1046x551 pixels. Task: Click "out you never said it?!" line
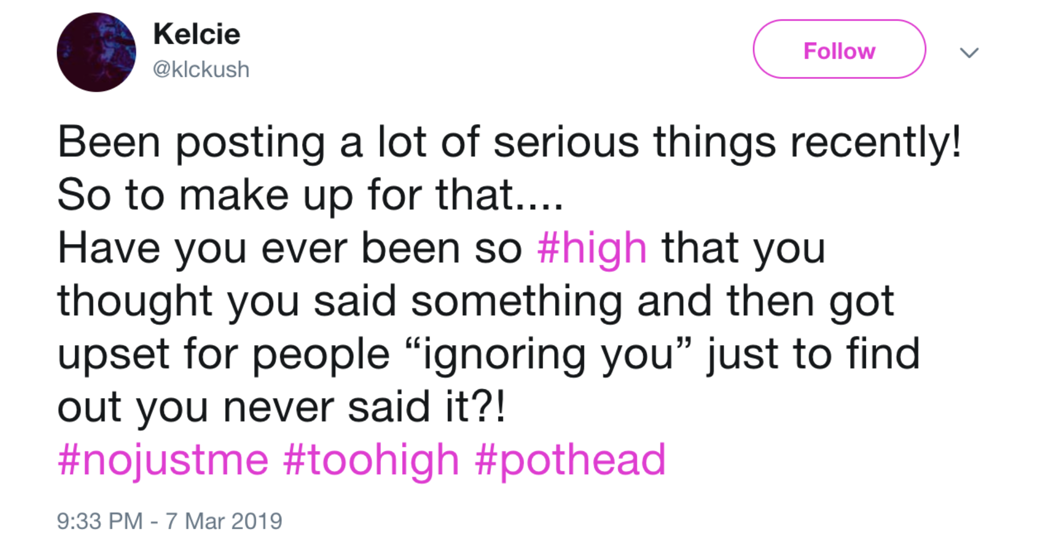tap(281, 407)
